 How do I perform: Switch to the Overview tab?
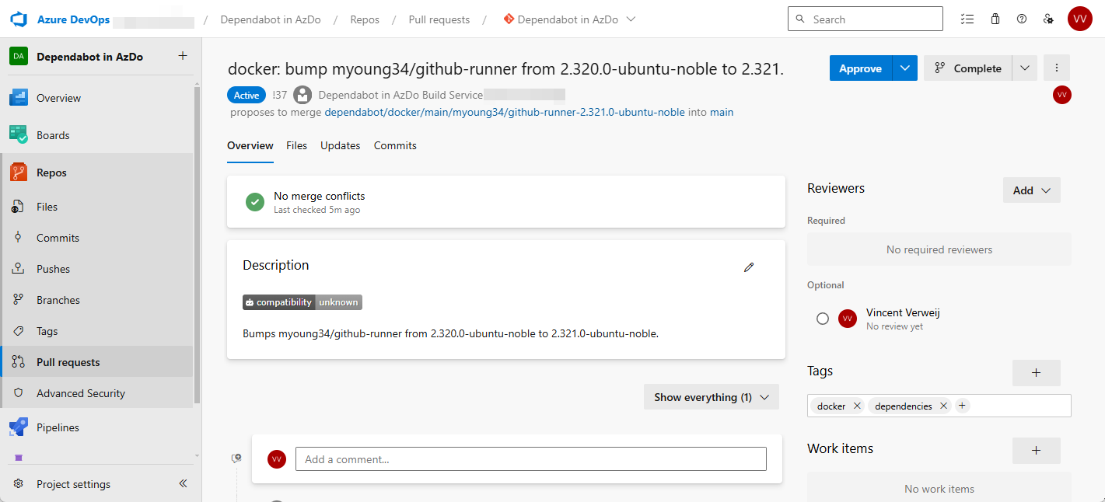tap(250, 145)
